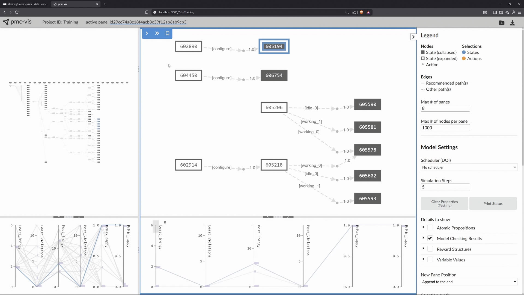Collapse the legend sidebar with arrow button
This screenshot has height=295, width=524.
413,37
